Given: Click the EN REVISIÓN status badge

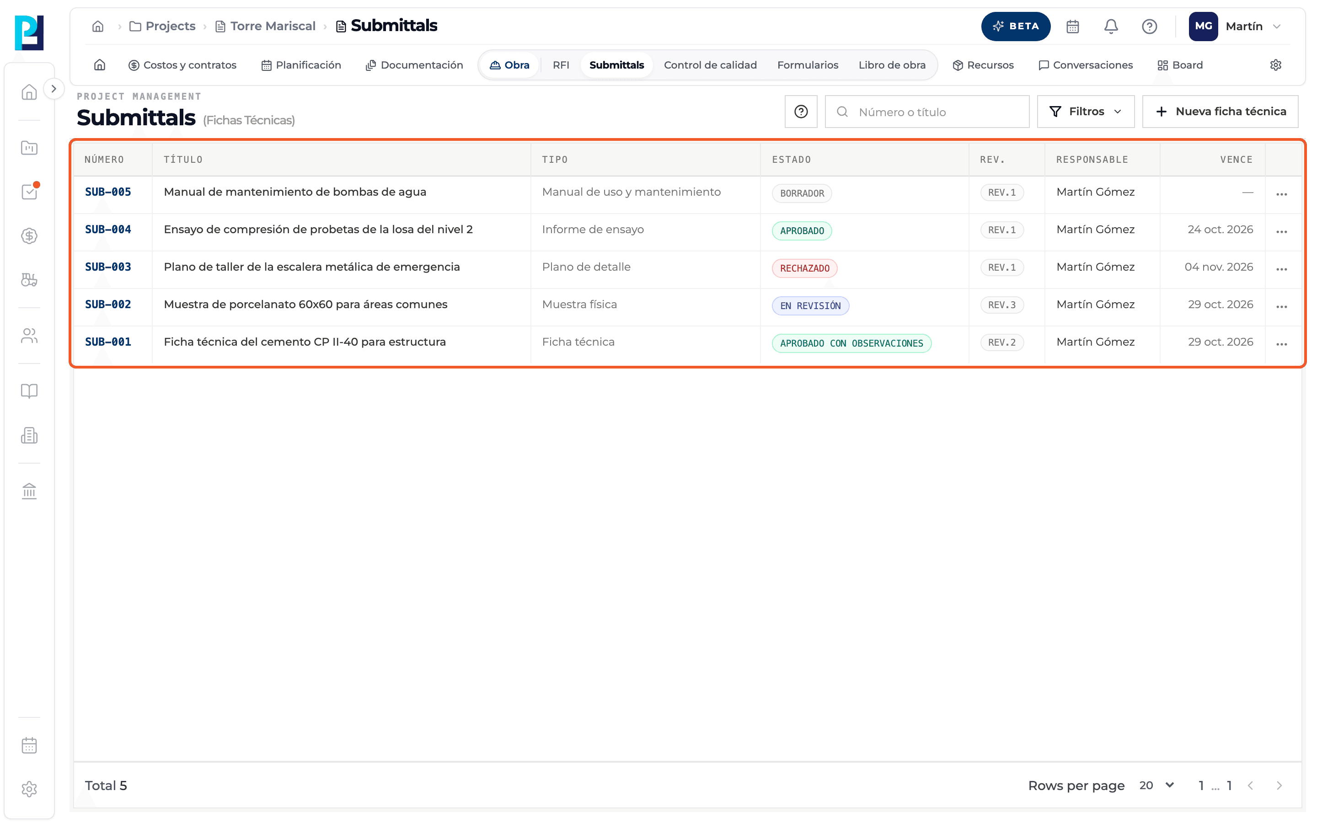Looking at the screenshot, I should (810, 306).
